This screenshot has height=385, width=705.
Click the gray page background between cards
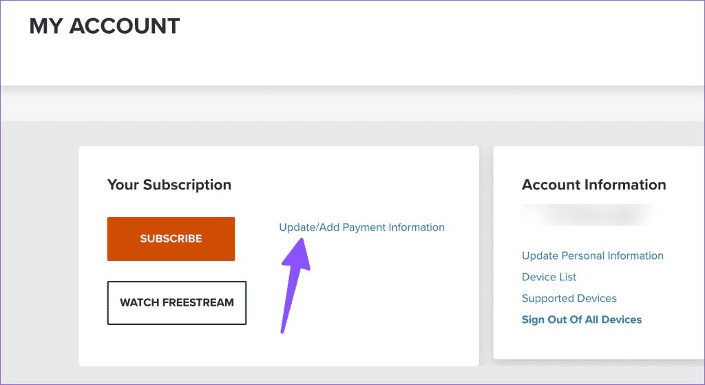(487, 252)
